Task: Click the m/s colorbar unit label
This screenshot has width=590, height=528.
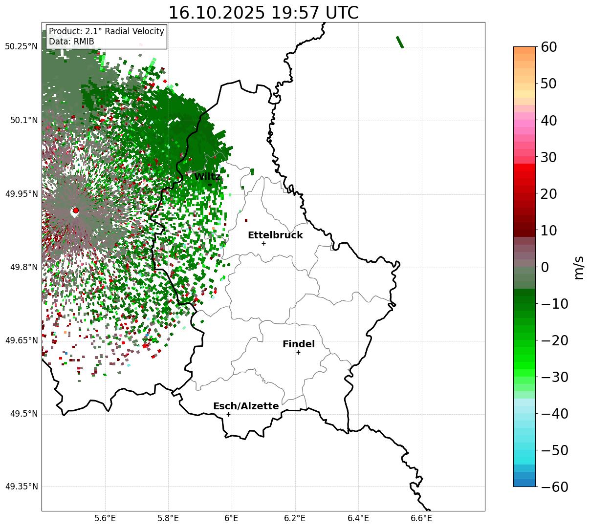Action: coord(579,267)
